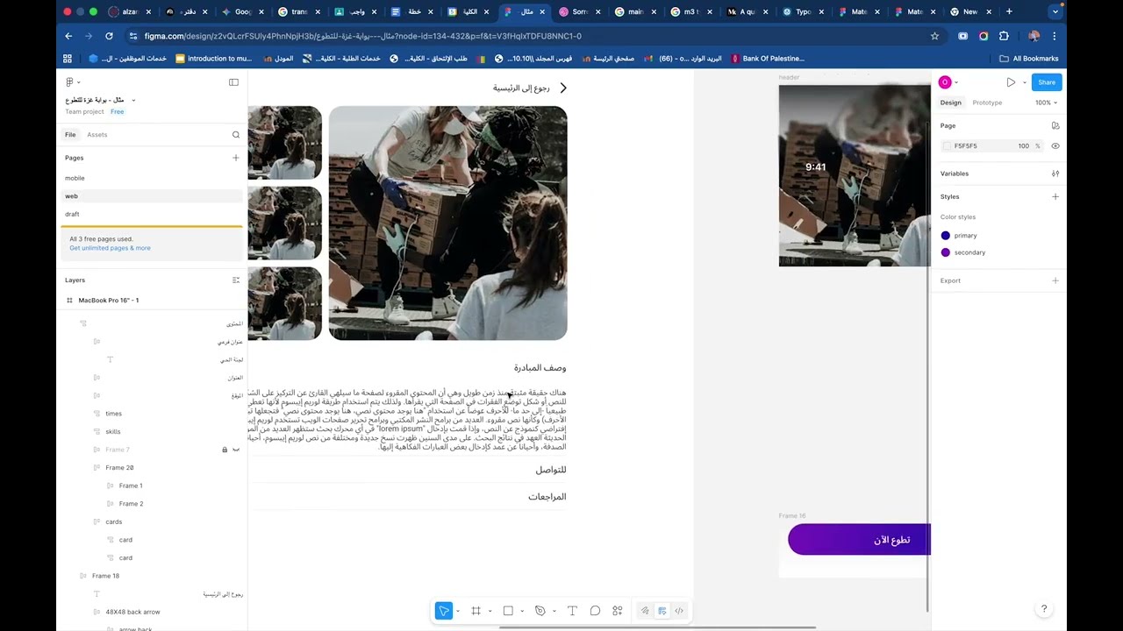Switch to the File tab
This screenshot has height=631, width=1123.
(70, 135)
